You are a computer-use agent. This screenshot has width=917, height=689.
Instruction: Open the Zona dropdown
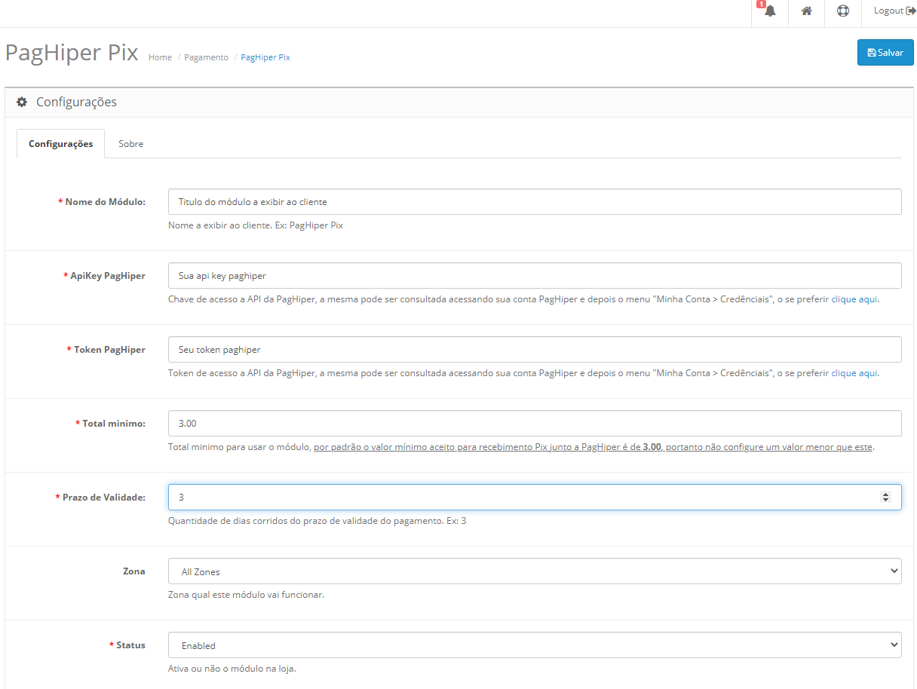[535, 571]
